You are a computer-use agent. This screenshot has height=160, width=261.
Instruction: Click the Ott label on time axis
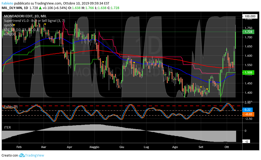(x=227, y=147)
